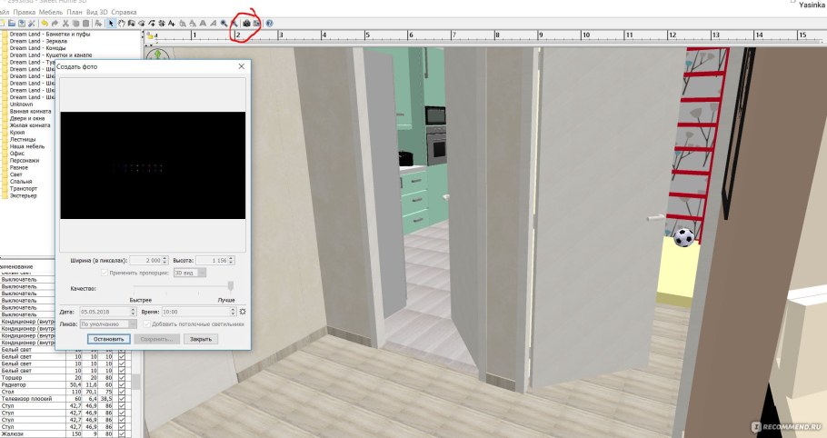
Task: Click the Cut scissors icon
Action: pos(66,24)
